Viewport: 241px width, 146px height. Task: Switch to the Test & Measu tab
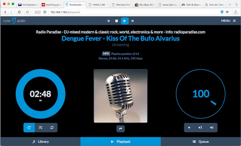pyautogui.click(x=192, y=5)
